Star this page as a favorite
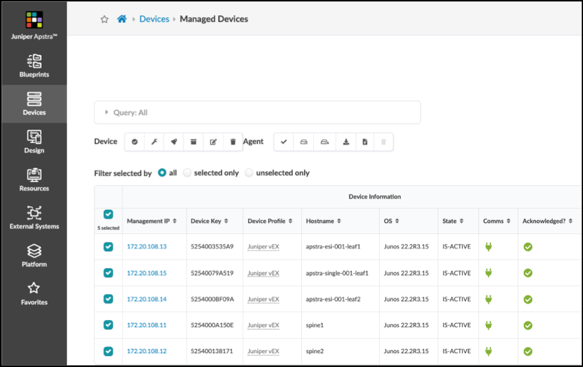Viewport: 583px width, 367px height. [x=104, y=19]
